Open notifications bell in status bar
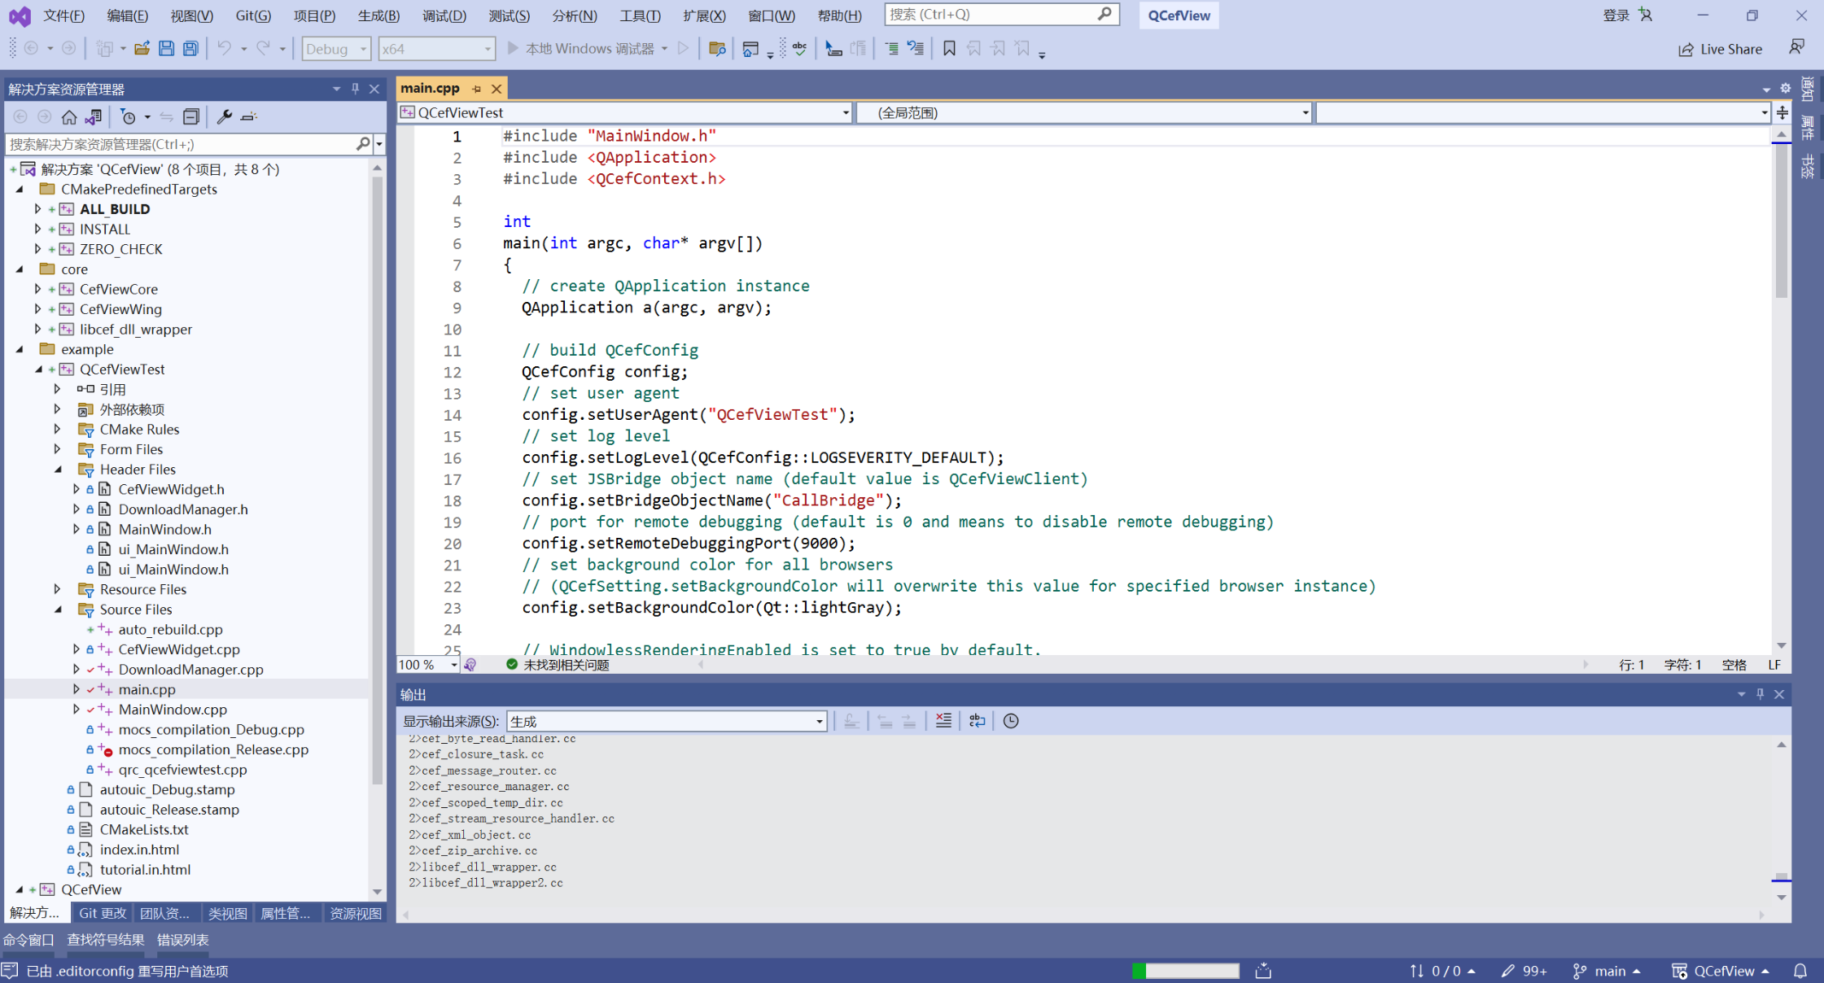Viewport: 1824px width, 983px height. (x=1800, y=971)
